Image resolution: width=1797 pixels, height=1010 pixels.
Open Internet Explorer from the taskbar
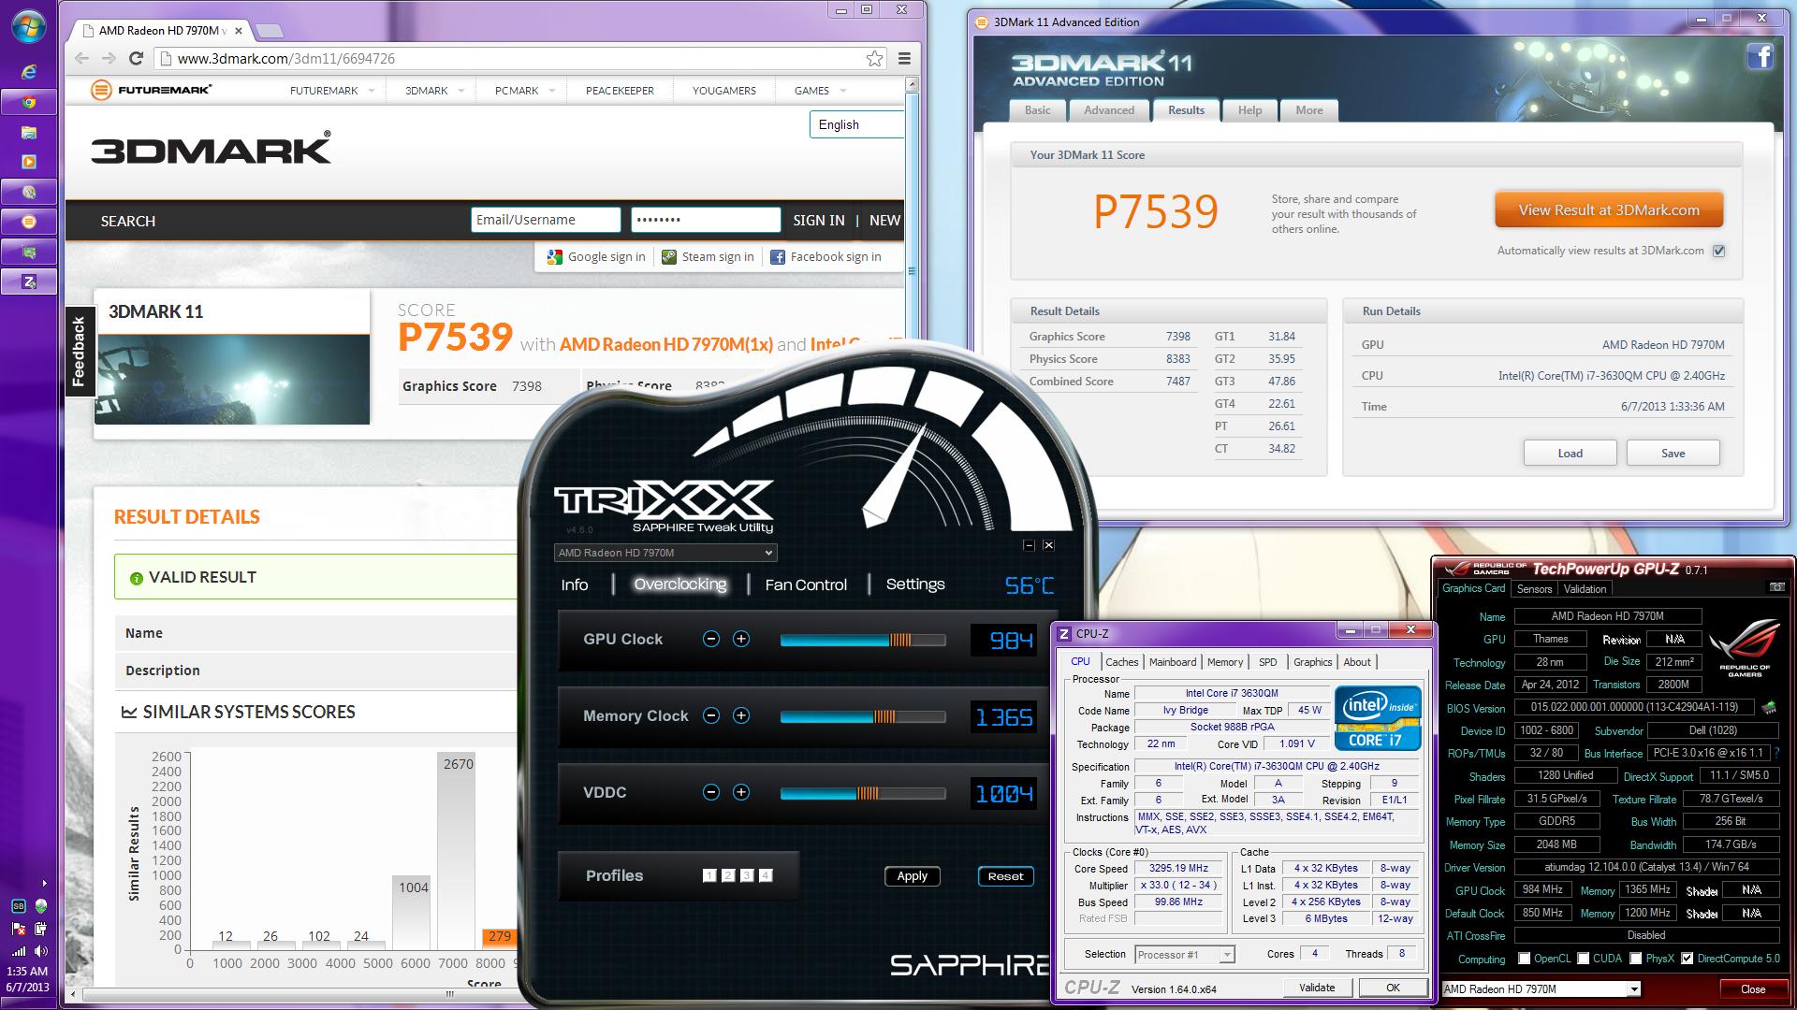click(x=29, y=72)
